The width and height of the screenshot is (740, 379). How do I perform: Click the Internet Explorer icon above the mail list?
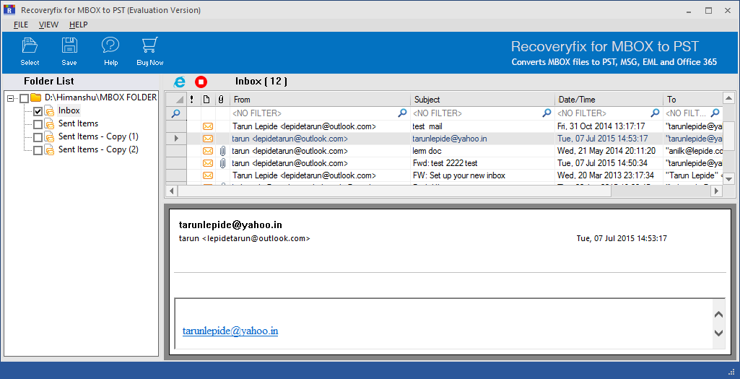[x=179, y=82]
